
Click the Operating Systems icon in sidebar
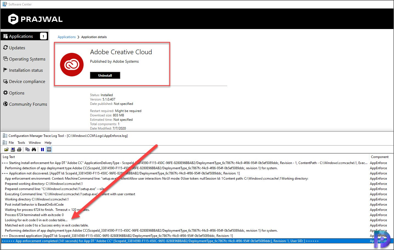5,59
